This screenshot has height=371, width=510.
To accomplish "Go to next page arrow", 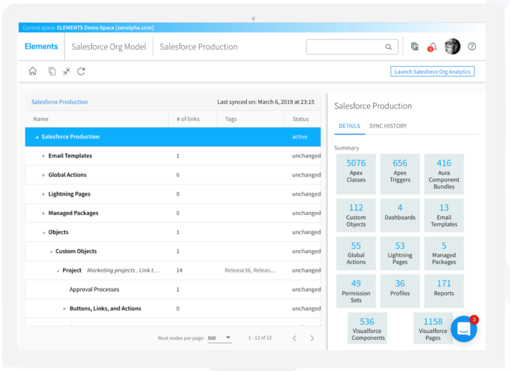I will 312,338.
